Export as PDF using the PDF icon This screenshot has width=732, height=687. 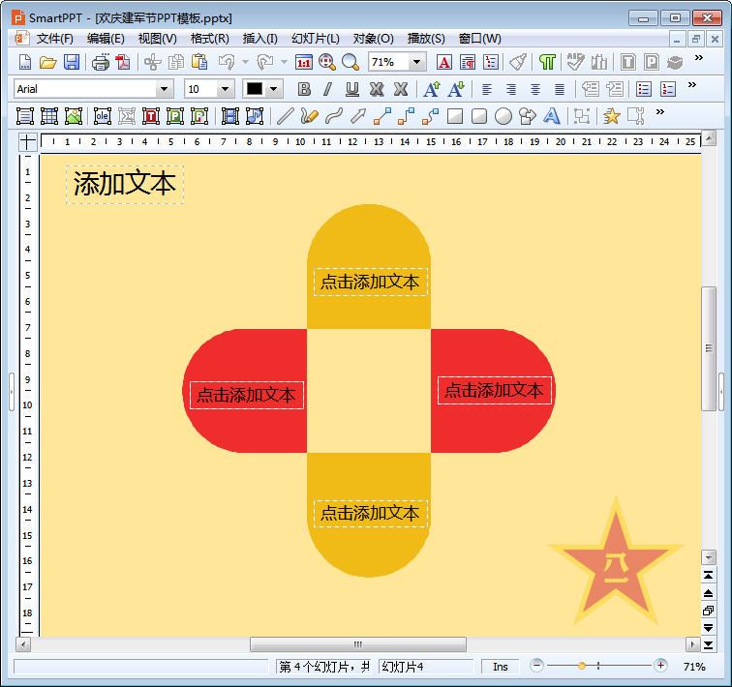click(123, 62)
